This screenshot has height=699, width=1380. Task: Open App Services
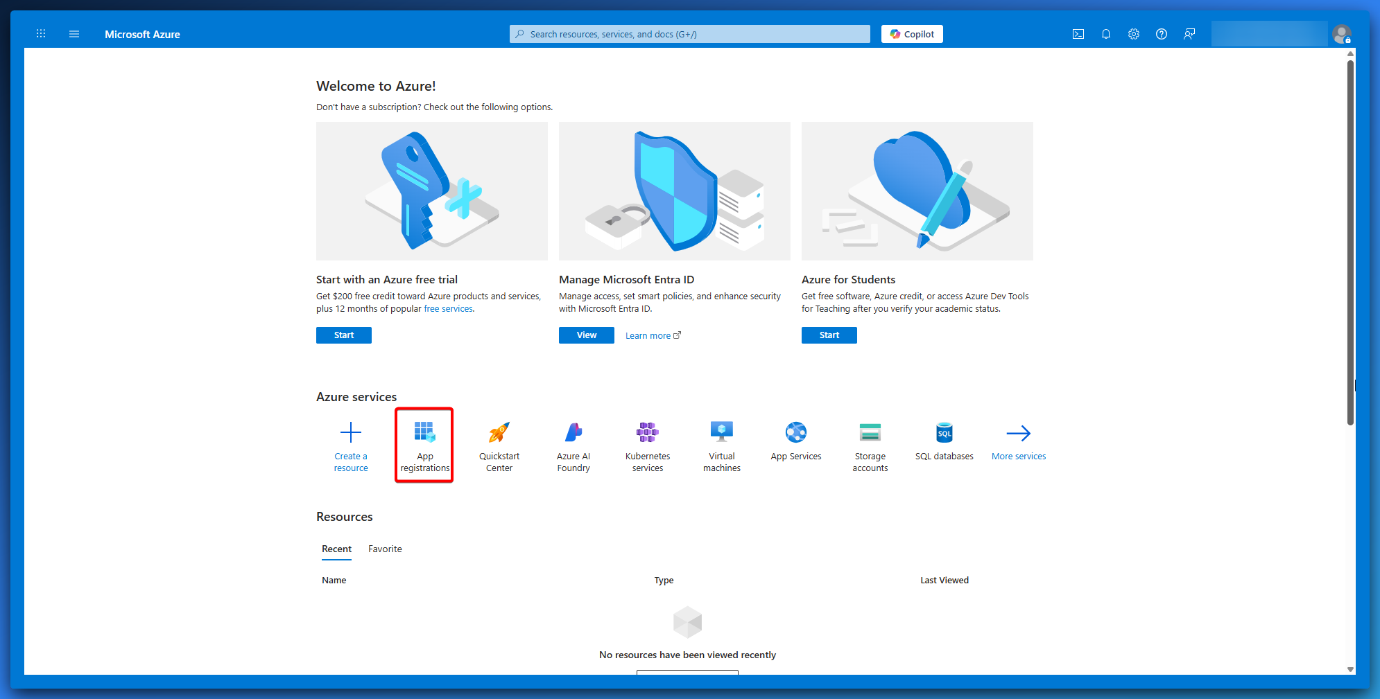(796, 441)
